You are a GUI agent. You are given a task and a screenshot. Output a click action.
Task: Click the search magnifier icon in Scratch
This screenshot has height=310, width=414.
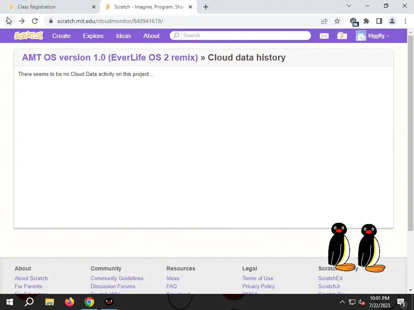pyautogui.click(x=176, y=36)
